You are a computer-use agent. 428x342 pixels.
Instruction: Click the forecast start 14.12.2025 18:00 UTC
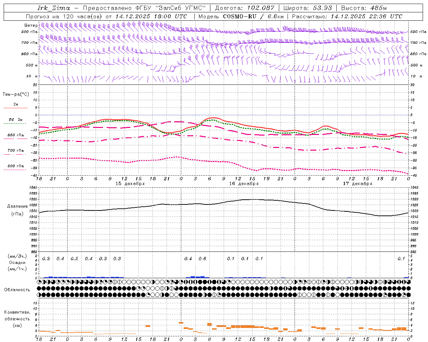click(151, 16)
